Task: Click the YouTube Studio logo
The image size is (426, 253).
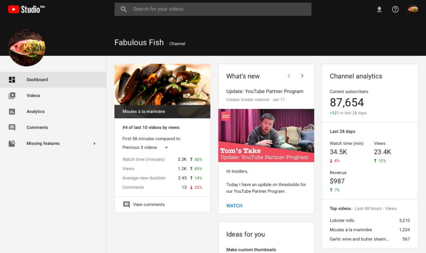Action: (26, 9)
